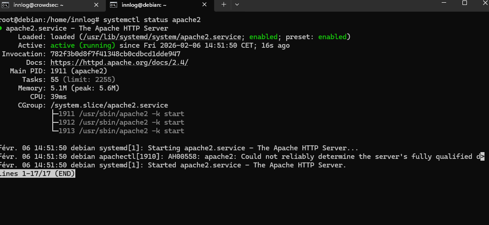Click the terminal icon on the innlog@crowdsec tab
Screen dimensions: 489x225
point(6,4)
